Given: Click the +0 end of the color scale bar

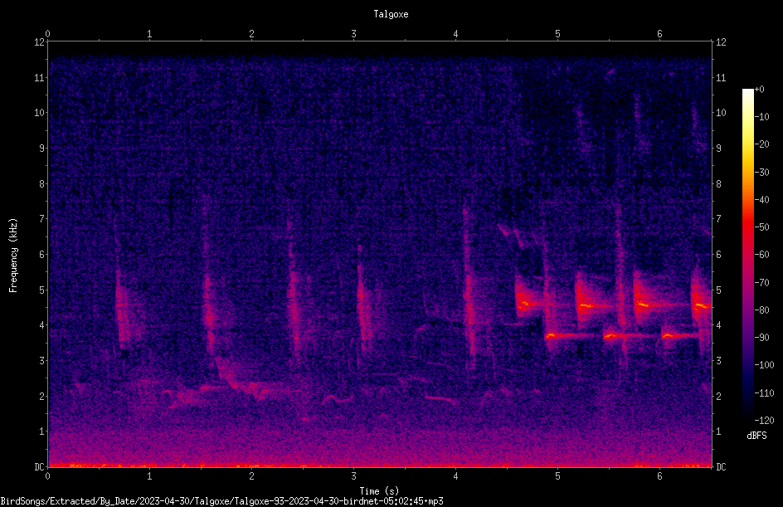Looking at the screenshot, I should [x=747, y=91].
